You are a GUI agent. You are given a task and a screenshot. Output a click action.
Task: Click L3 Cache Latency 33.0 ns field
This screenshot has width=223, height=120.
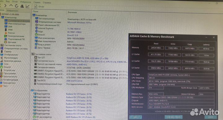pyautogui.click(x=206, y=68)
